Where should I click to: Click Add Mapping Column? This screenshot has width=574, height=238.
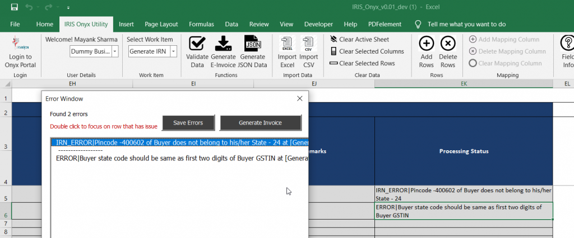click(504, 40)
